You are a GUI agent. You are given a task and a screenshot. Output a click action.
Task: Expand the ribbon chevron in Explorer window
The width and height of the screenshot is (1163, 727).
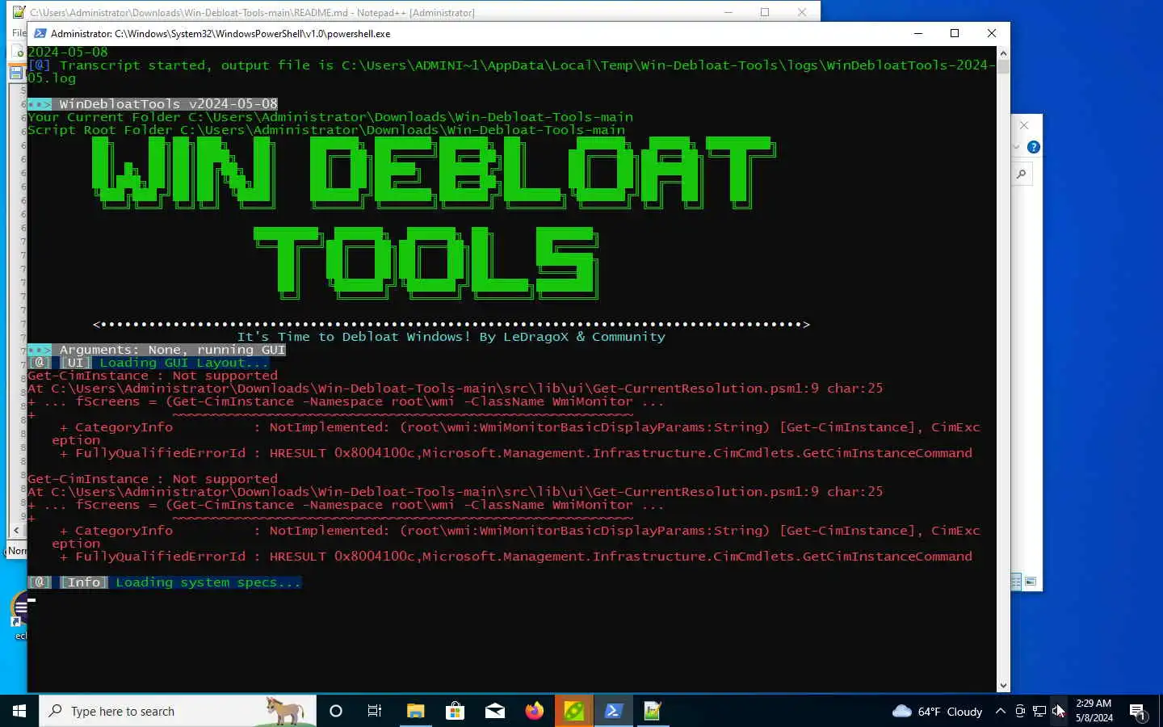click(x=1016, y=147)
